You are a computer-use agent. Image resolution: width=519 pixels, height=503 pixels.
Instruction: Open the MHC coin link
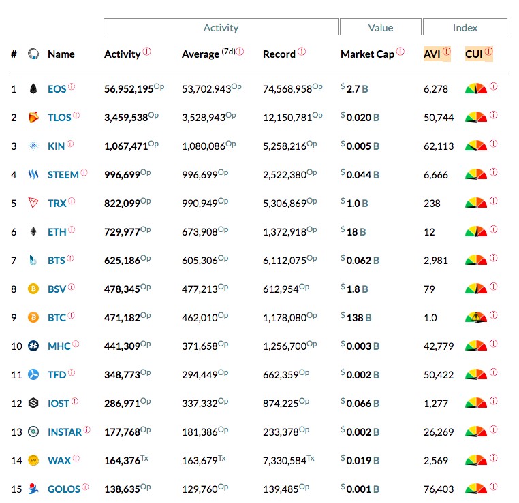59,346
